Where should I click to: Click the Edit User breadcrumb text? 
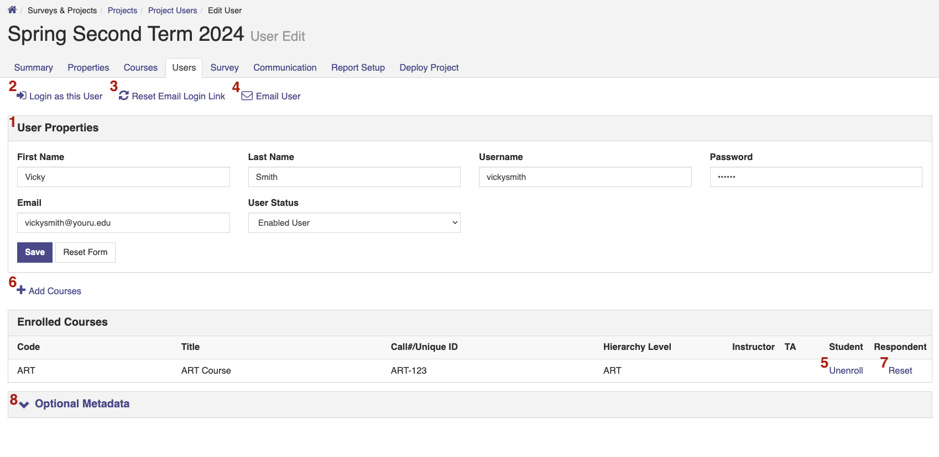225,10
